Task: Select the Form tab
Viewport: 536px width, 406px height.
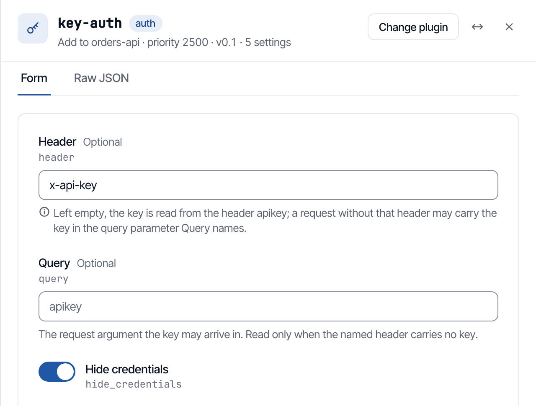Action: pyautogui.click(x=34, y=78)
